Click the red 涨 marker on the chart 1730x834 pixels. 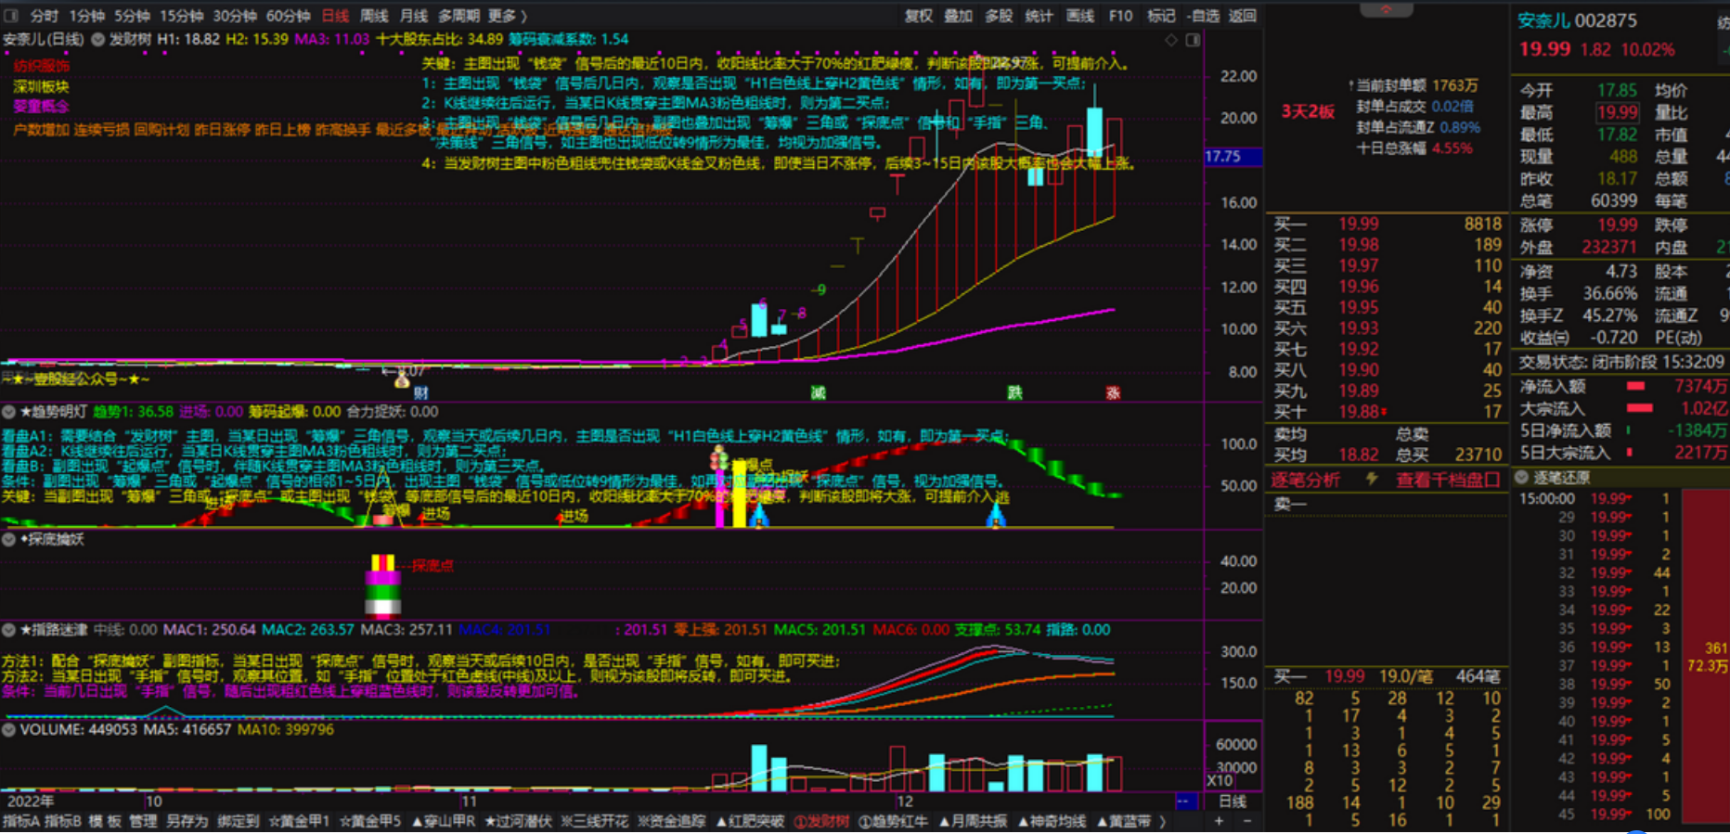click(x=1113, y=392)
